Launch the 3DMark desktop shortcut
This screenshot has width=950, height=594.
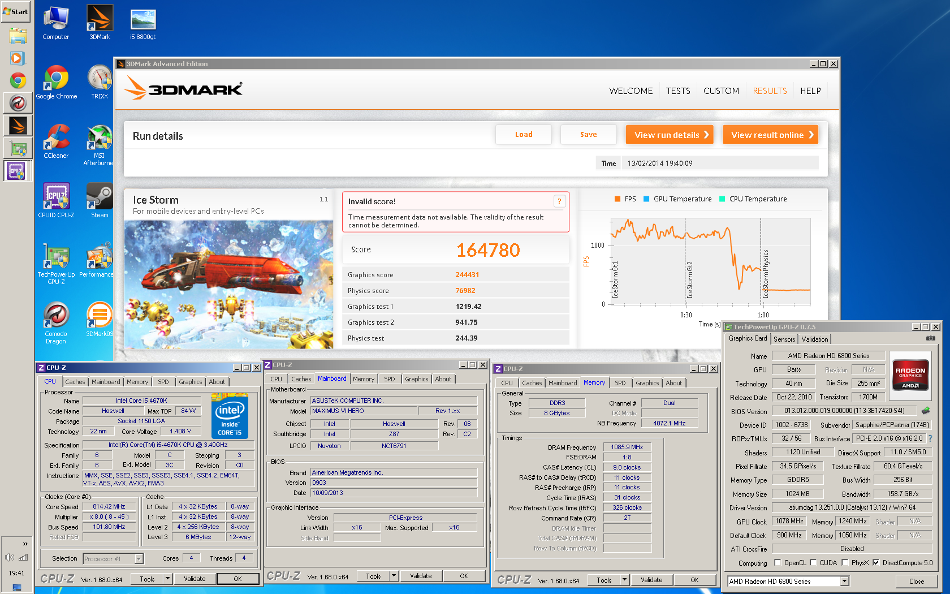click(x=100, y=23)
